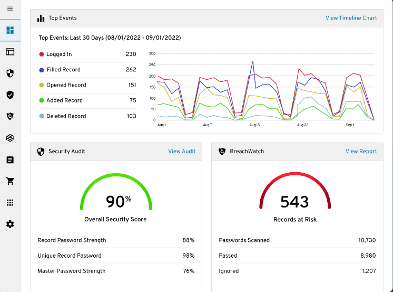Select the Filled Record event label
The width and height of the screenshot is (393, 292).
pyautogui.click(x=64, y=70)
